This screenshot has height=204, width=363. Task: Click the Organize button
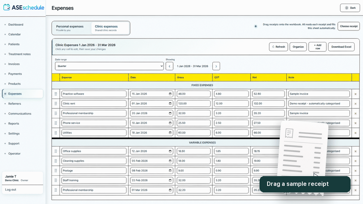(298, 47)
